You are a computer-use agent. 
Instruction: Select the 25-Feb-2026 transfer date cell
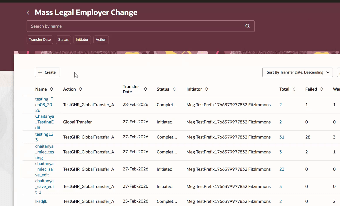coord(135,201)
